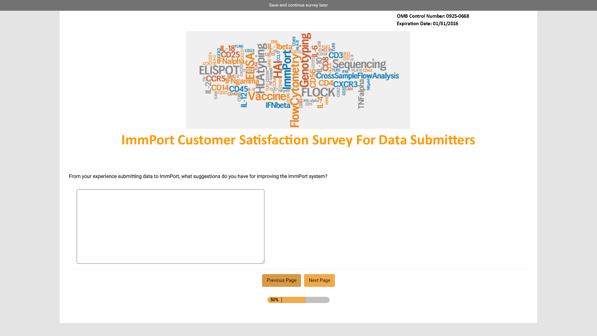Screen dimensions: 597x336
Task: Click ELISPOT in the word cloud image
Action: pyautogui.click(x=220, y=70)
